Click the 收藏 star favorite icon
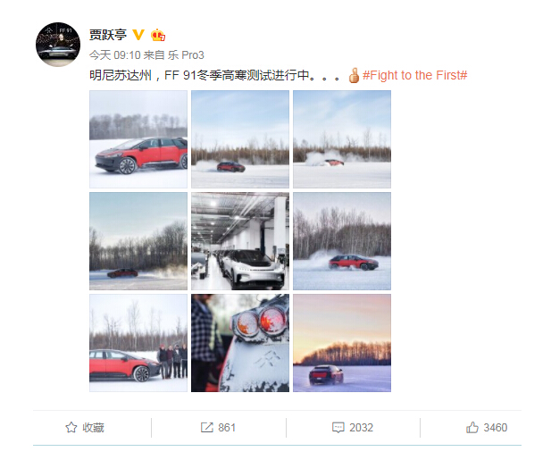Image resolution: width=551 pixels, height=460 pixels. pyautogui.click(x=71, y=427)
